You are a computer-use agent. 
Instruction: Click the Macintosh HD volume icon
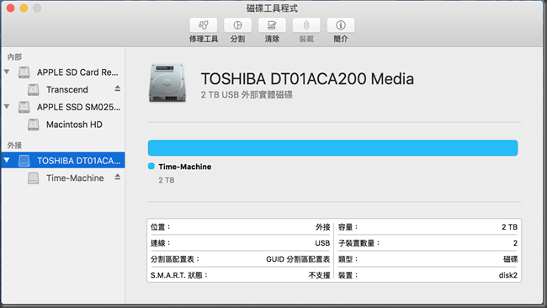pyautogui.click(x=33, y=125)
